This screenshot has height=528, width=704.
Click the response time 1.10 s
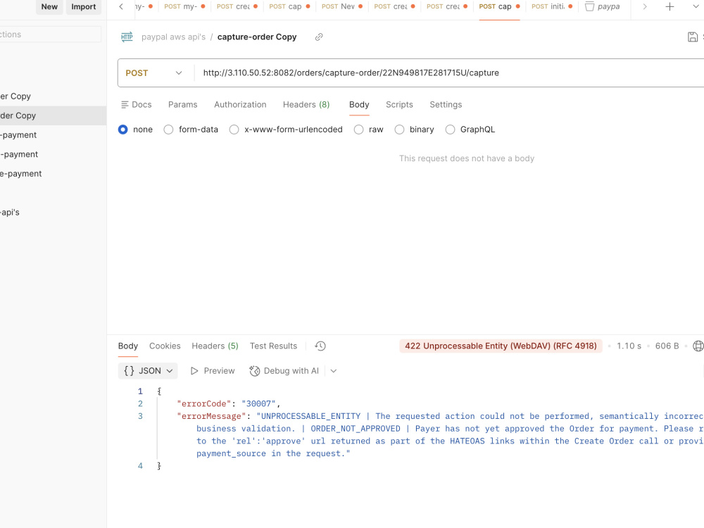[x=629, y=346]
